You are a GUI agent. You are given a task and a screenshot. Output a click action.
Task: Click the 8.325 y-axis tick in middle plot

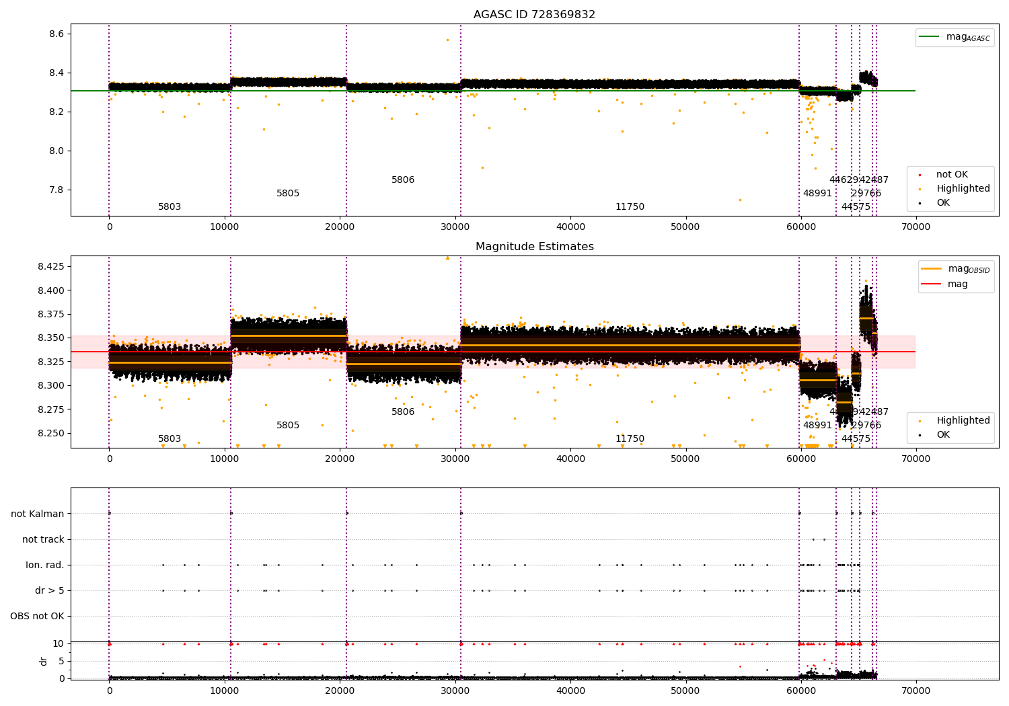51,362
